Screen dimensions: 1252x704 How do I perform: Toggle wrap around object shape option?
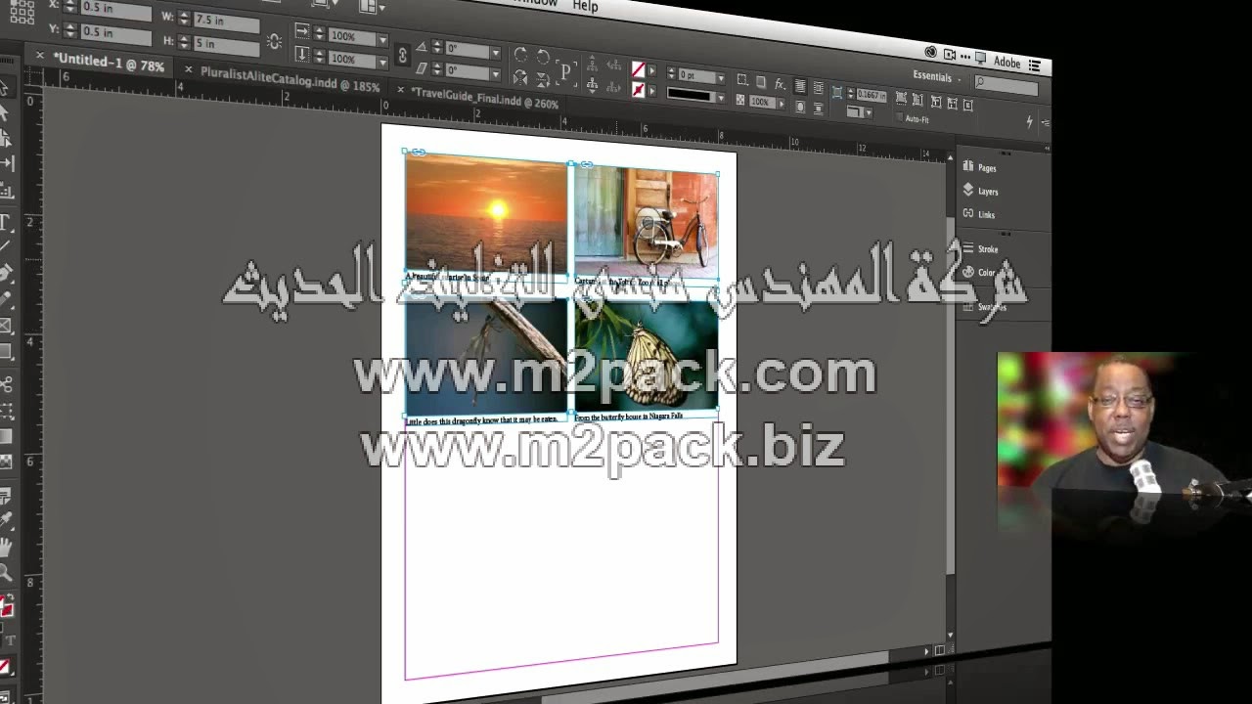pyautogui.click(x=800, y=107)
